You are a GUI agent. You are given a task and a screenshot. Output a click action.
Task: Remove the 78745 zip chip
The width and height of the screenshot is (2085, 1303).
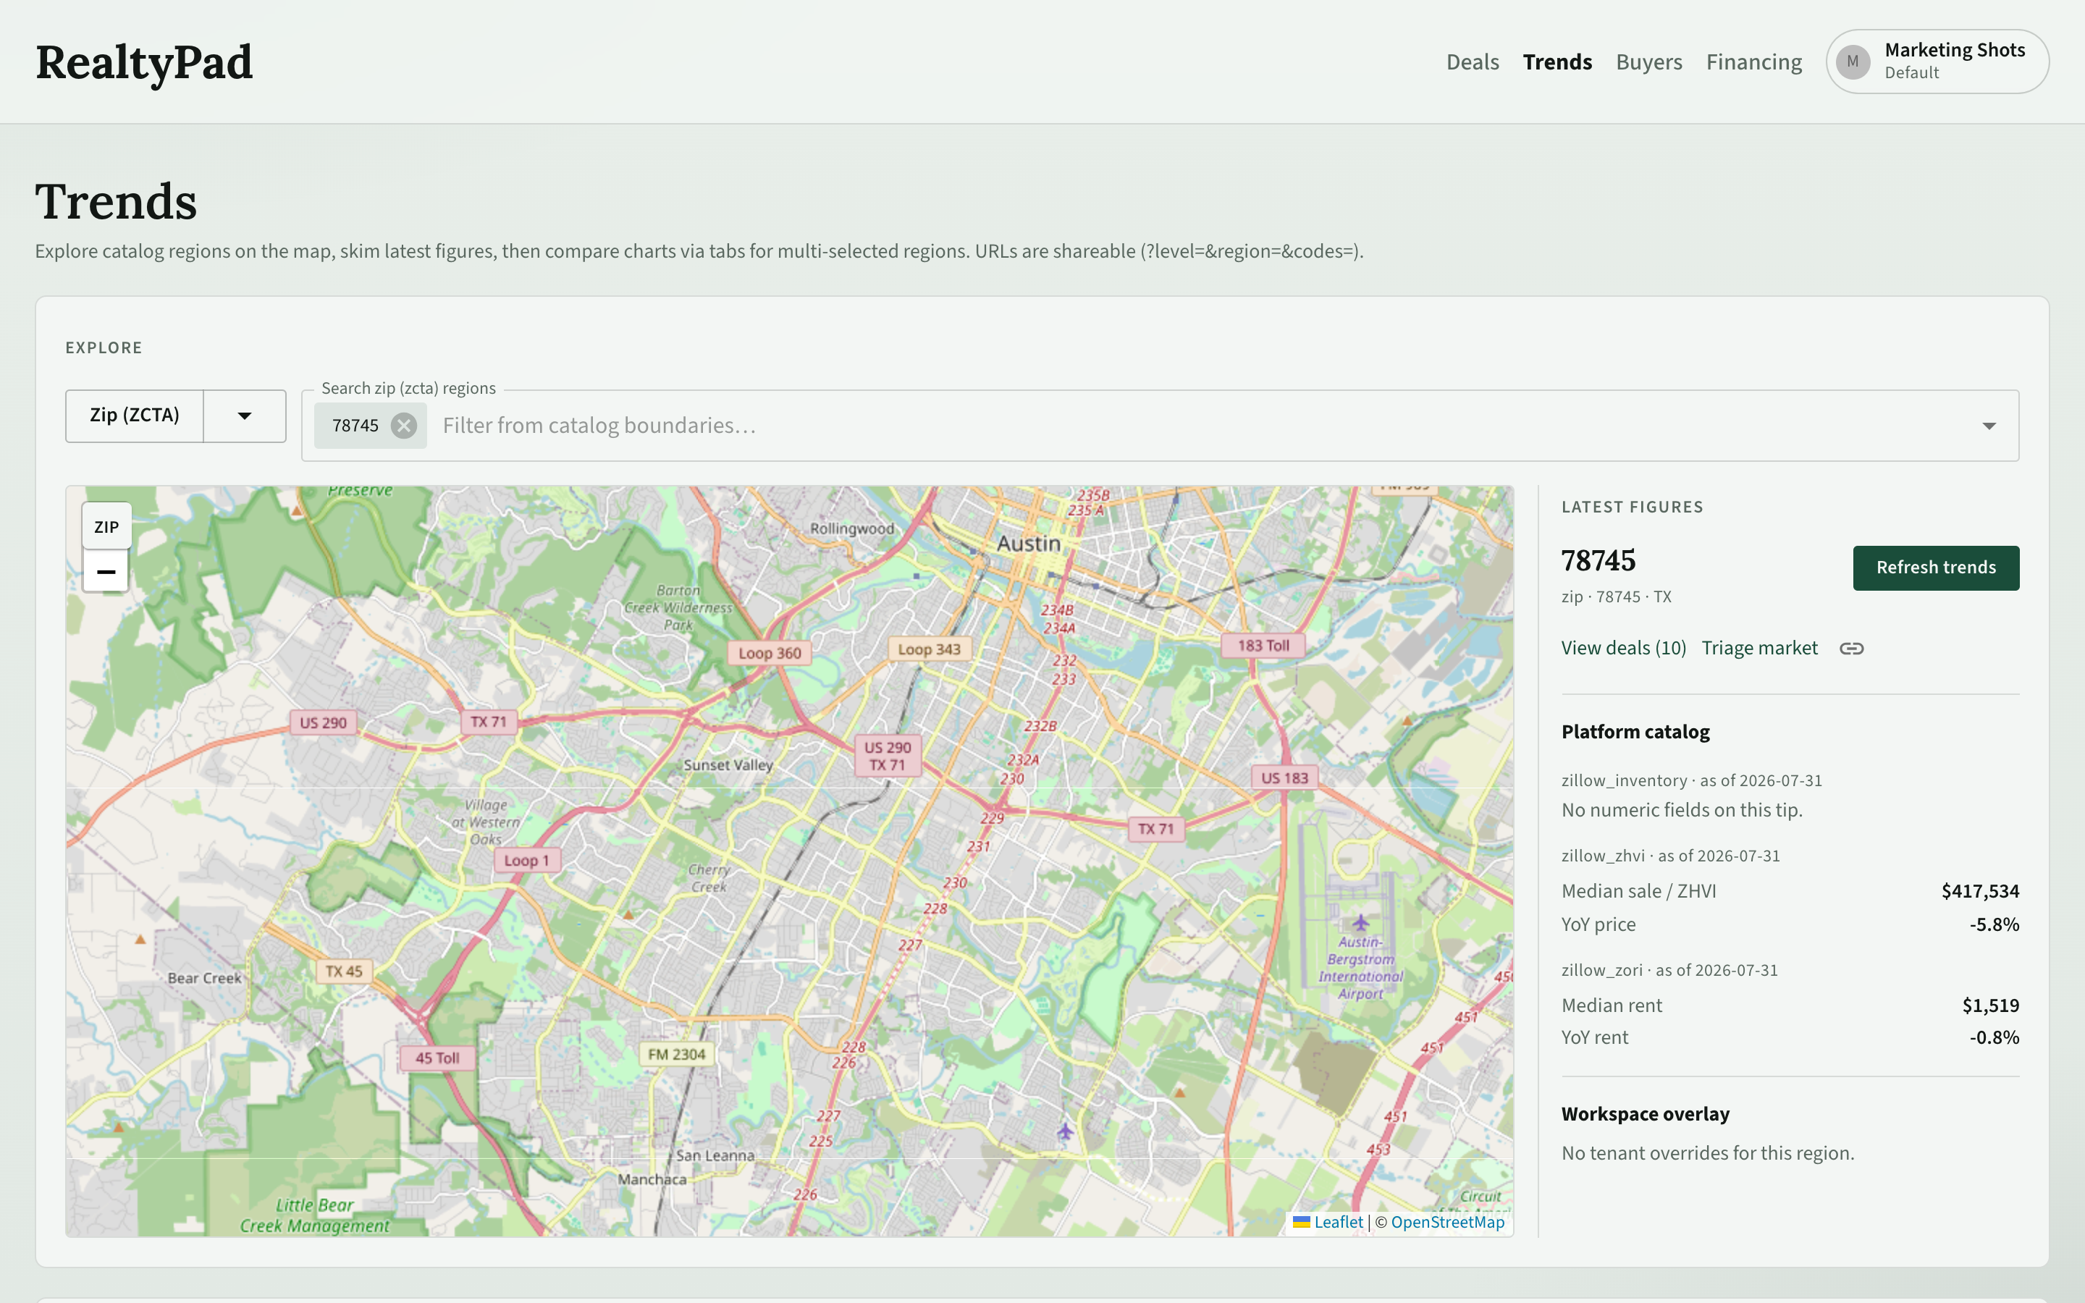click(403, 426)
